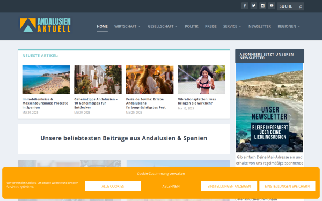Open the YouTube social icon
The height and width of the screenshot is (201, 322).
click(x=272, y=6)
